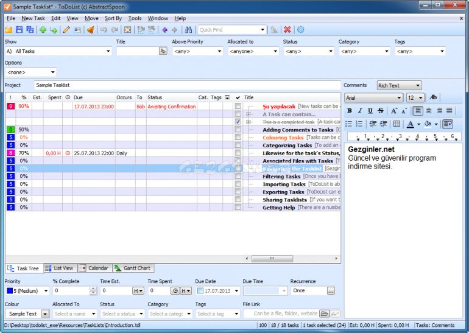This screenshot has height=333, width=469.
Task: Click the undo arrow in the toolbar
Action: (x=104, y=30)
